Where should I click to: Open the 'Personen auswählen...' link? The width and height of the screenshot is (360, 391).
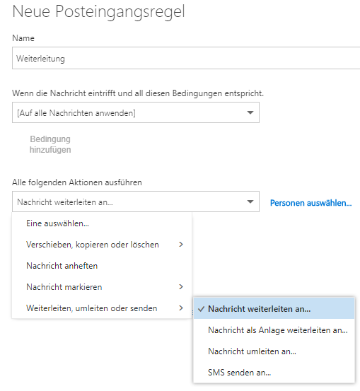point(311,203)
